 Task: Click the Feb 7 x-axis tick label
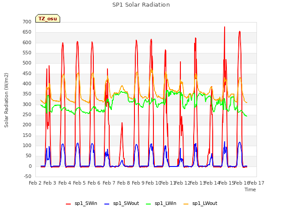pyautogui.click(x=109, y=183)
